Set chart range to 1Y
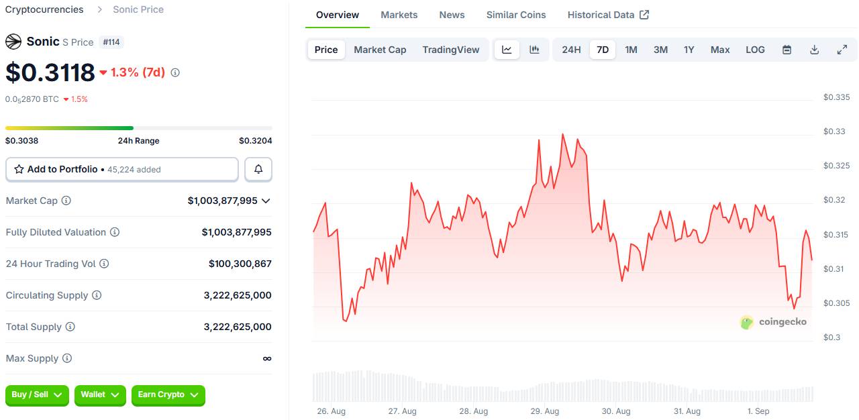Viewport: 859px width, 420px height. pyautogui.click(x=689, y=50)
